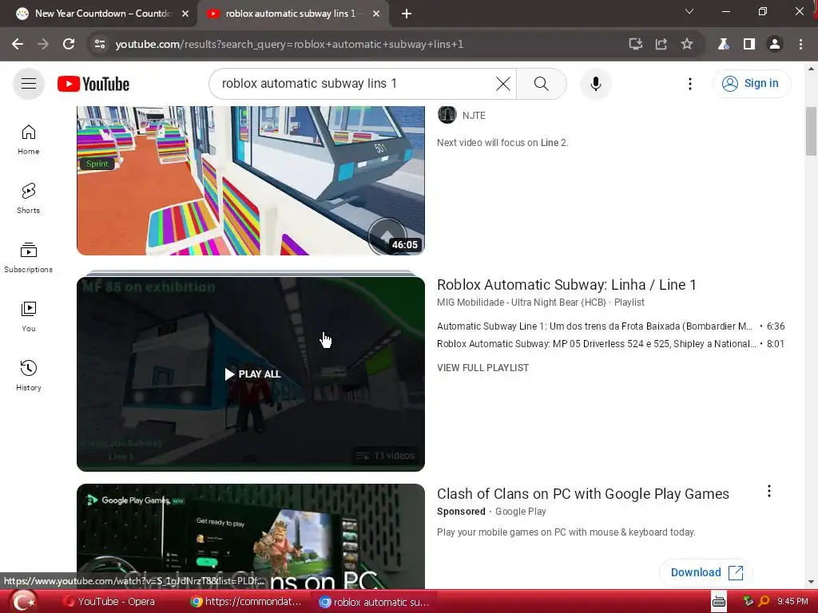This screenshot has height=613, width=818.
Task: Clear the search box with X icon
Action: [503, 83]
